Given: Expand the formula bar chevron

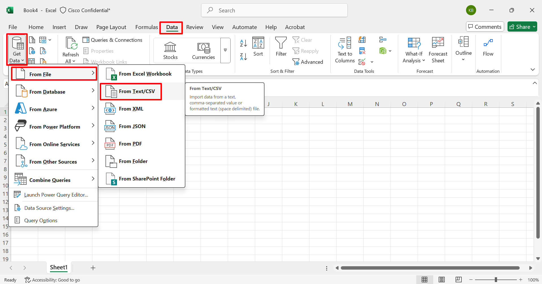Looking at the screenshot, I should pyautogui.click(x=535, y=83).
